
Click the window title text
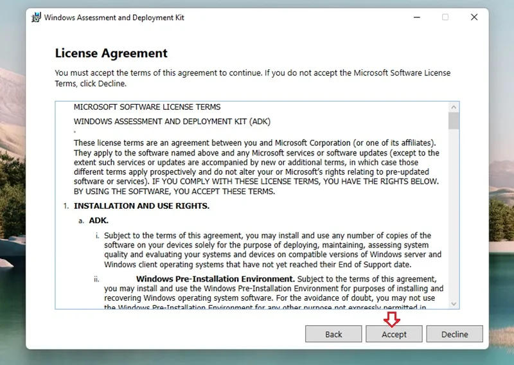pos(114,17)
